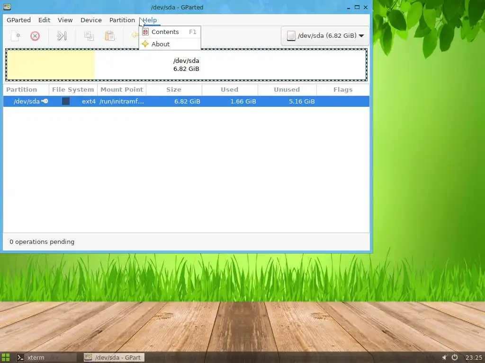The height and width of the screenshot is (363, 485).
Task: Click the /run/initramf... mount point cell
Action: (122, 101)
